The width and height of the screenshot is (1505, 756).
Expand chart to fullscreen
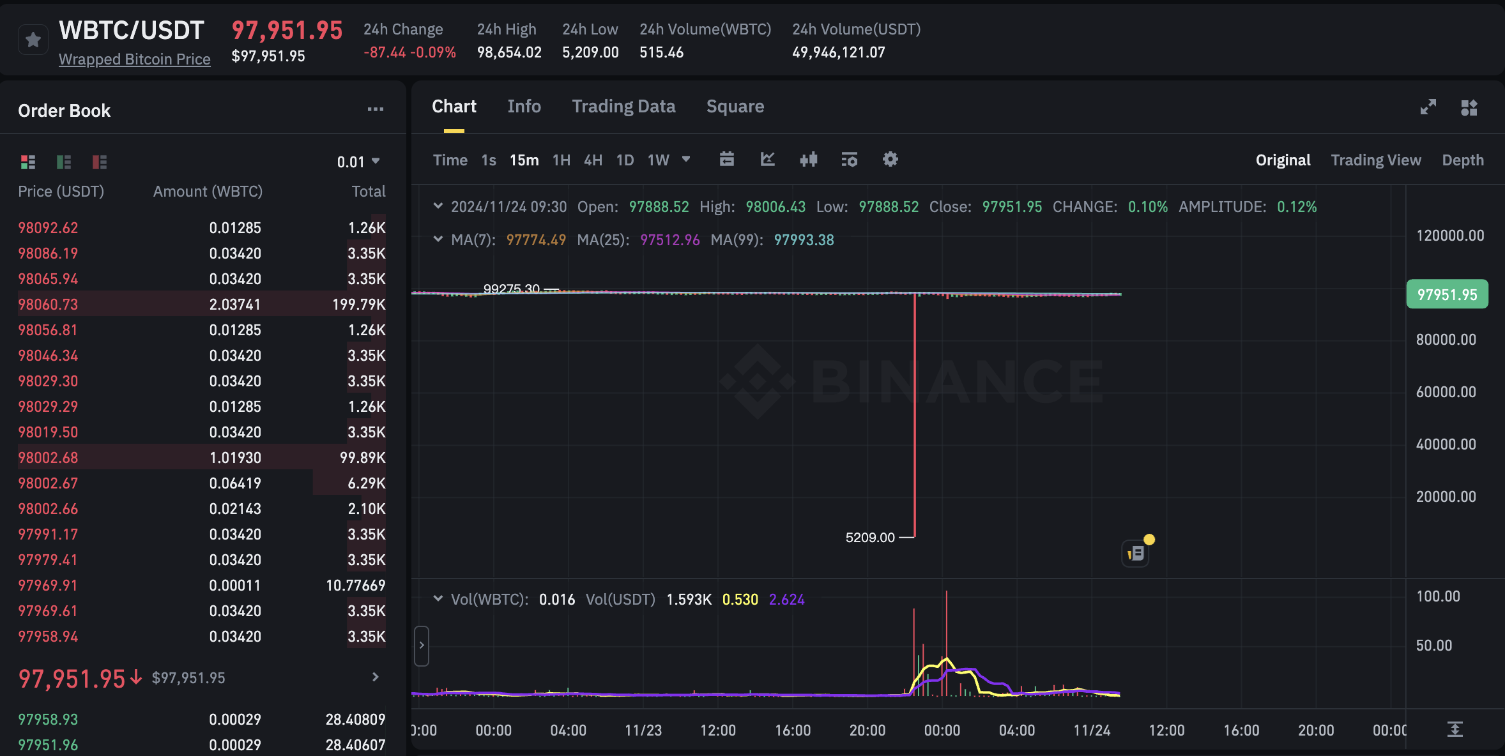pos(1428,107)
